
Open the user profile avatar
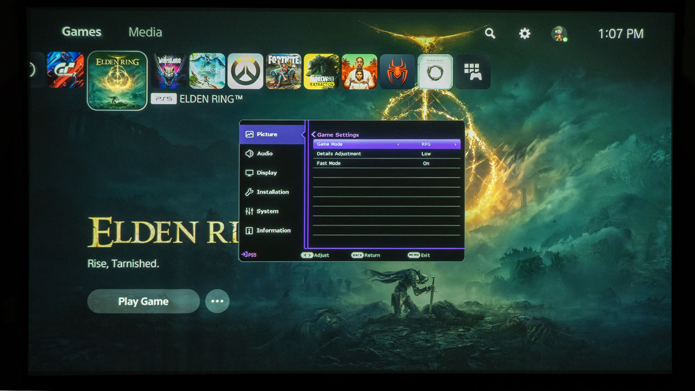click(559, 34)
